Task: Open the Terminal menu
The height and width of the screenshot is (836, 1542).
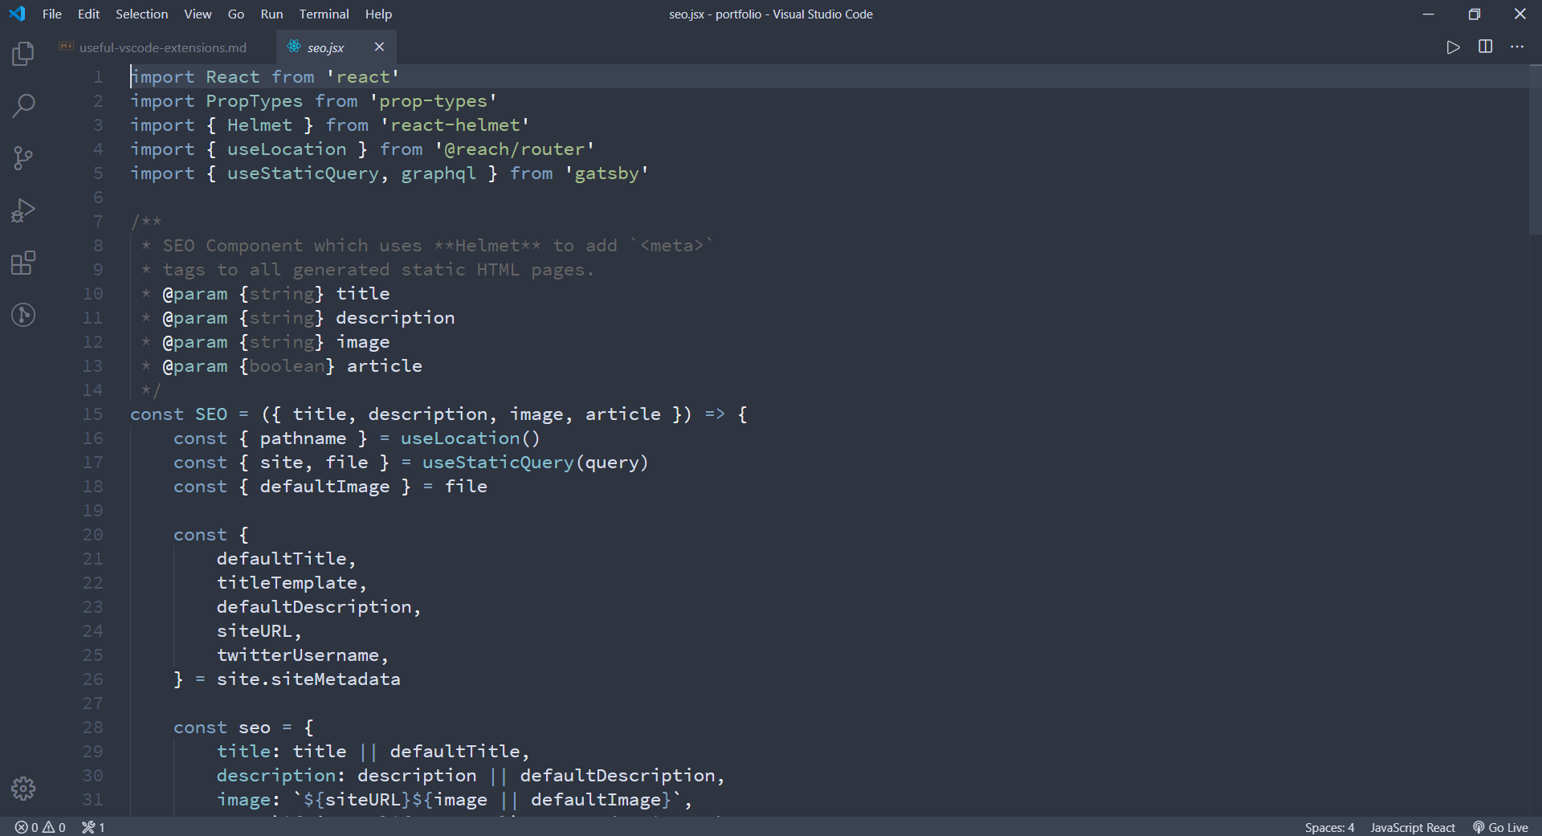Action: point(323,14)
